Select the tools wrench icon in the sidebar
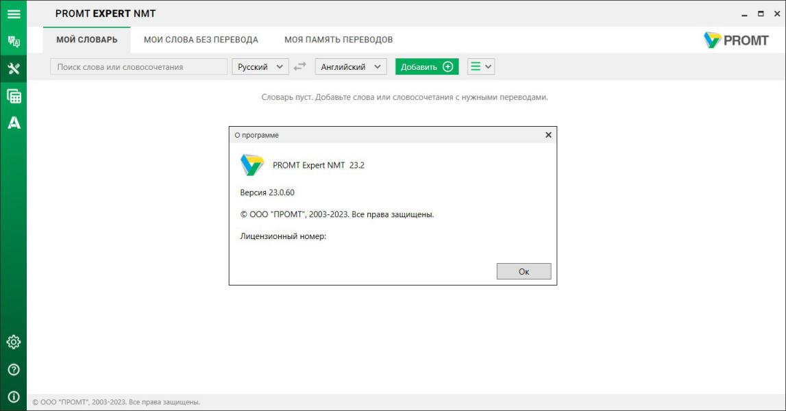786x411 pixels. [14, 68]
